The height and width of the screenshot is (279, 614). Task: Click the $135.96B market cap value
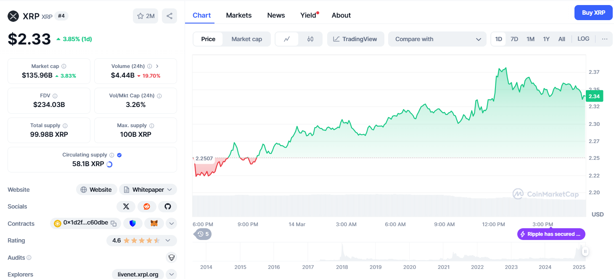37,76
